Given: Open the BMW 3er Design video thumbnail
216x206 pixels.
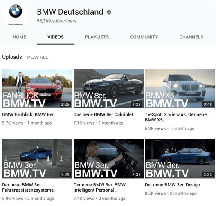Looking at the screenshot, I should (x=180, y=159).
